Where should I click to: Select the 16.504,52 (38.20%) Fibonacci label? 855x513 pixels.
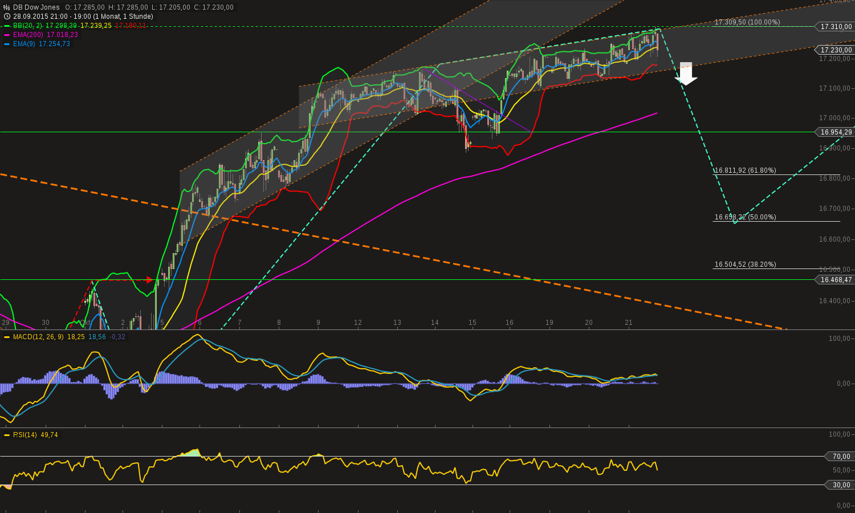746,264
